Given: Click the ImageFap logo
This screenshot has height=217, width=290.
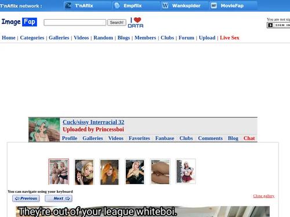Looking at the screenshot, I should pos(19,22).
